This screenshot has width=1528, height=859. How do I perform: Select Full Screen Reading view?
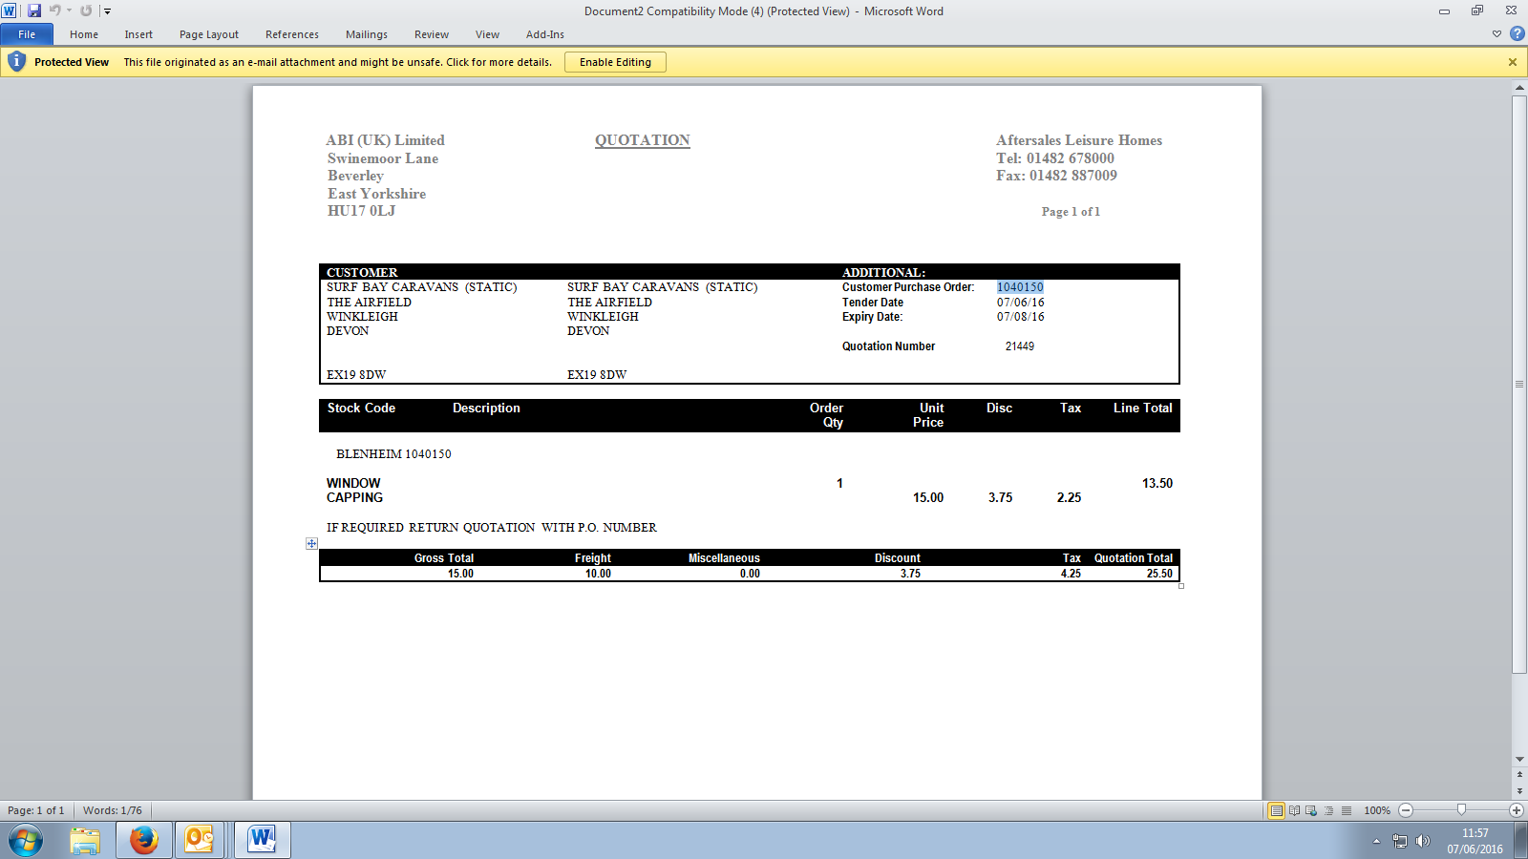pyautogui.click(x=1294, y=810)
